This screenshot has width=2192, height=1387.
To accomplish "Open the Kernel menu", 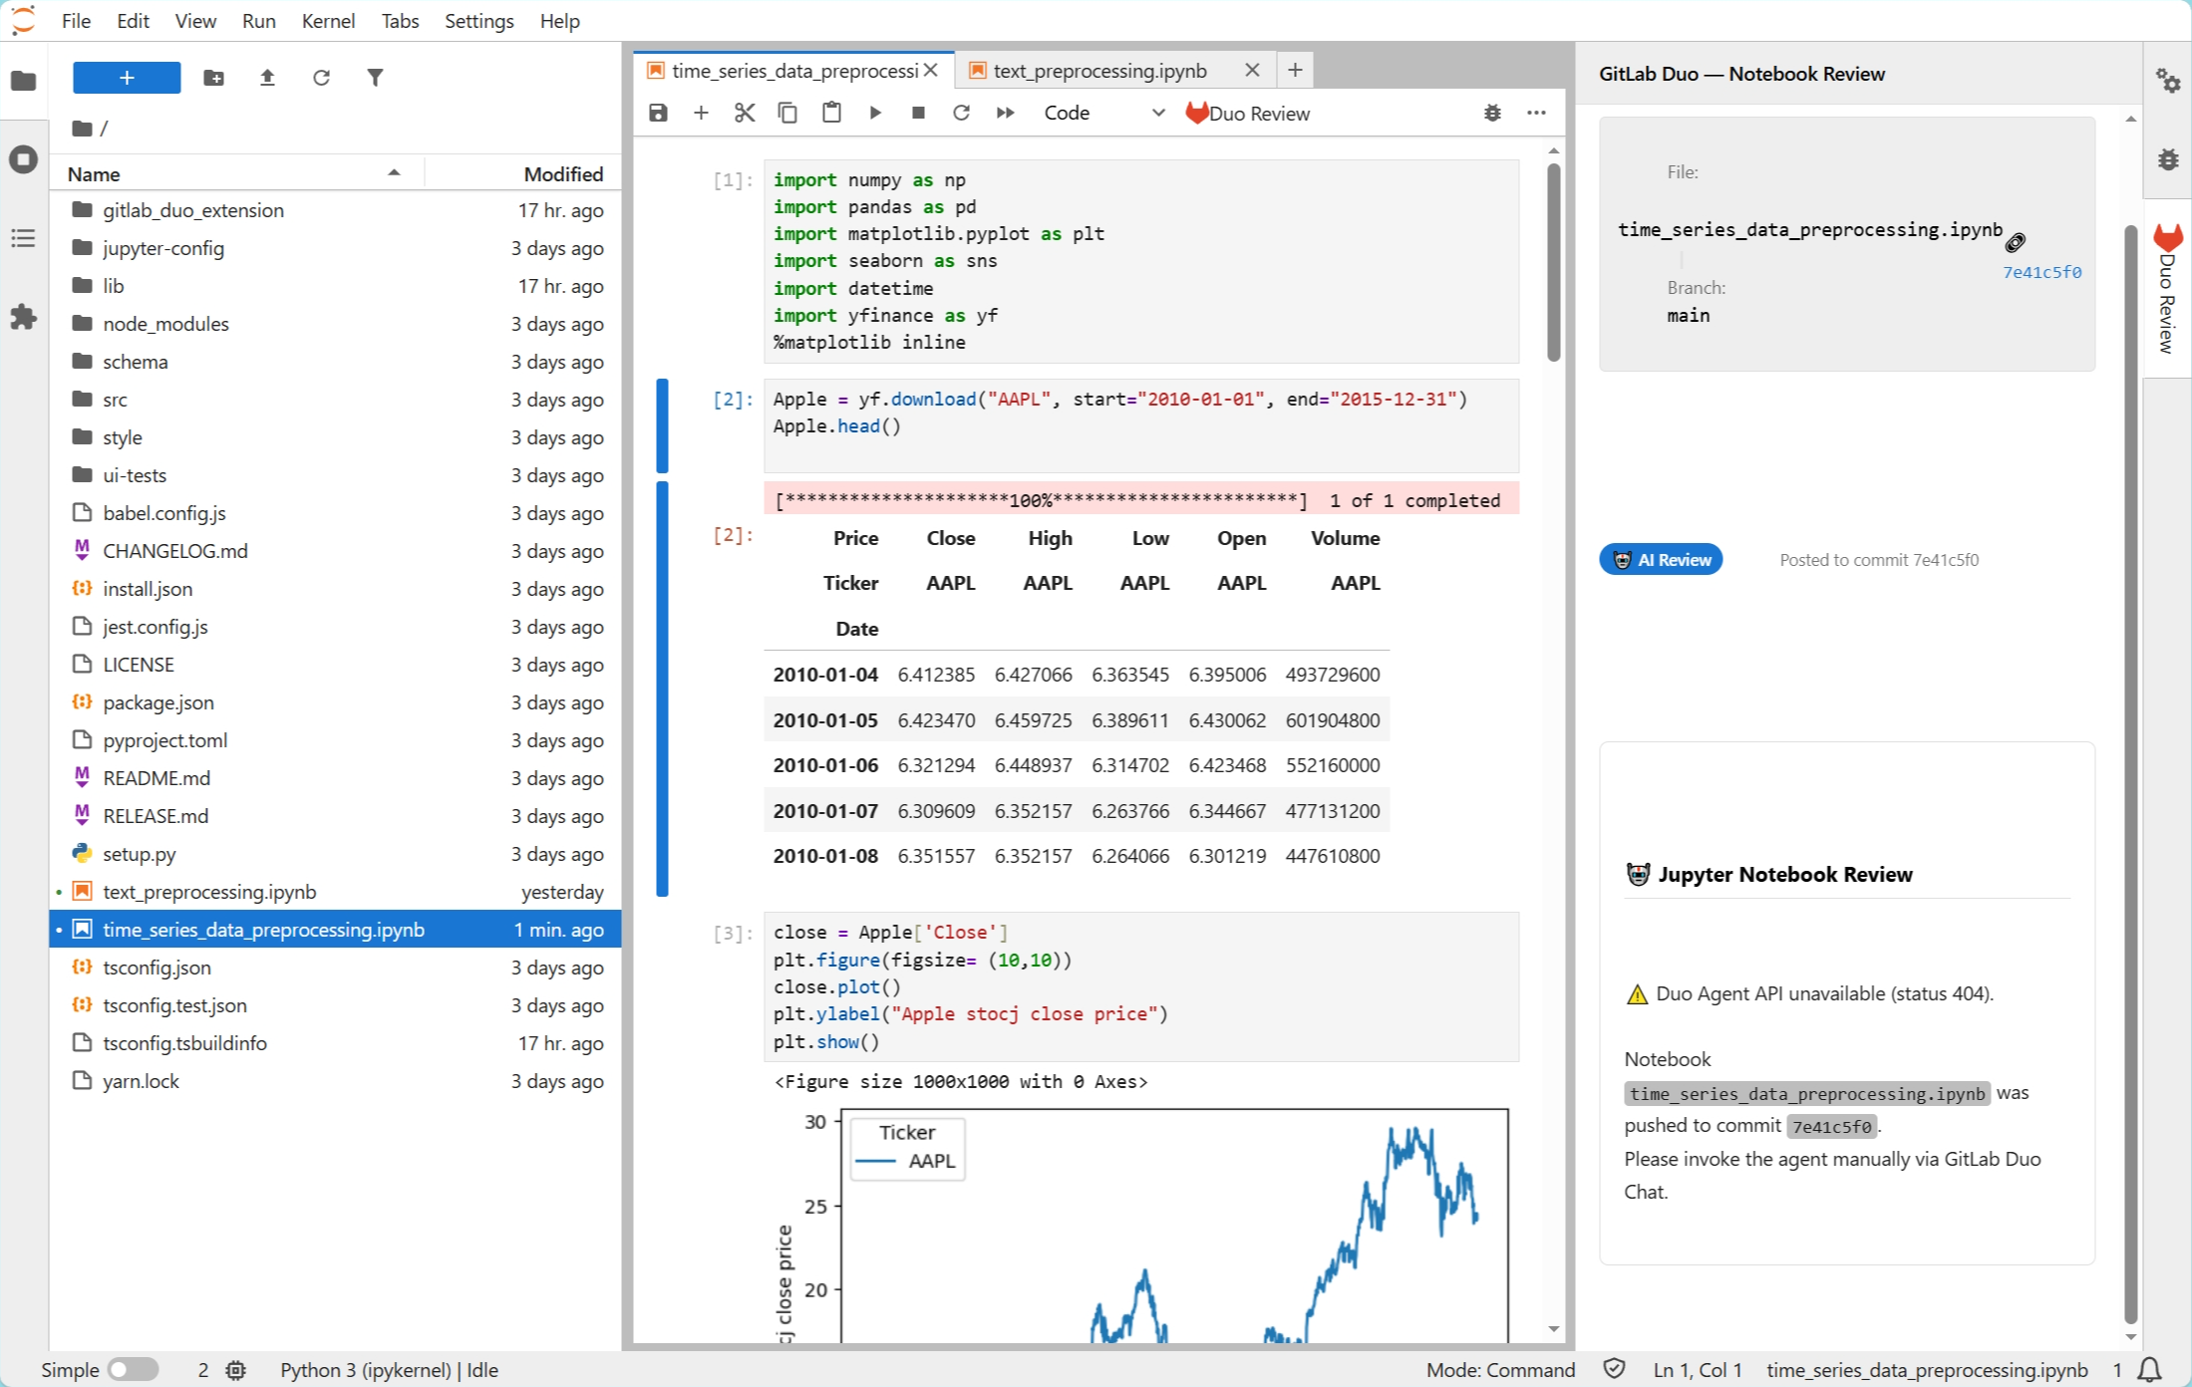I will (328, 21).
